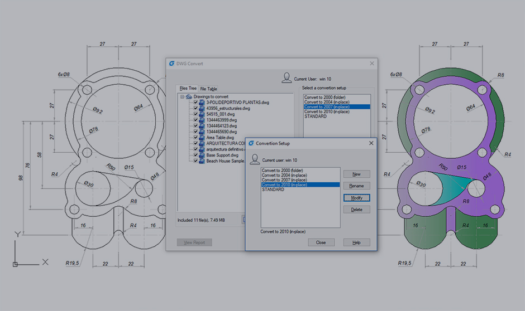Screen dimensions: 525x311
Task: Click the 1344465690.dwg file icon
Action: coord(202,132)
